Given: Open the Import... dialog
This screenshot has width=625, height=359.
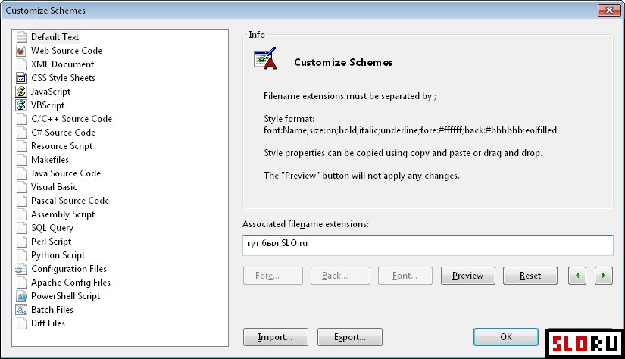Looking at the screenshot, I should [276, 337].
